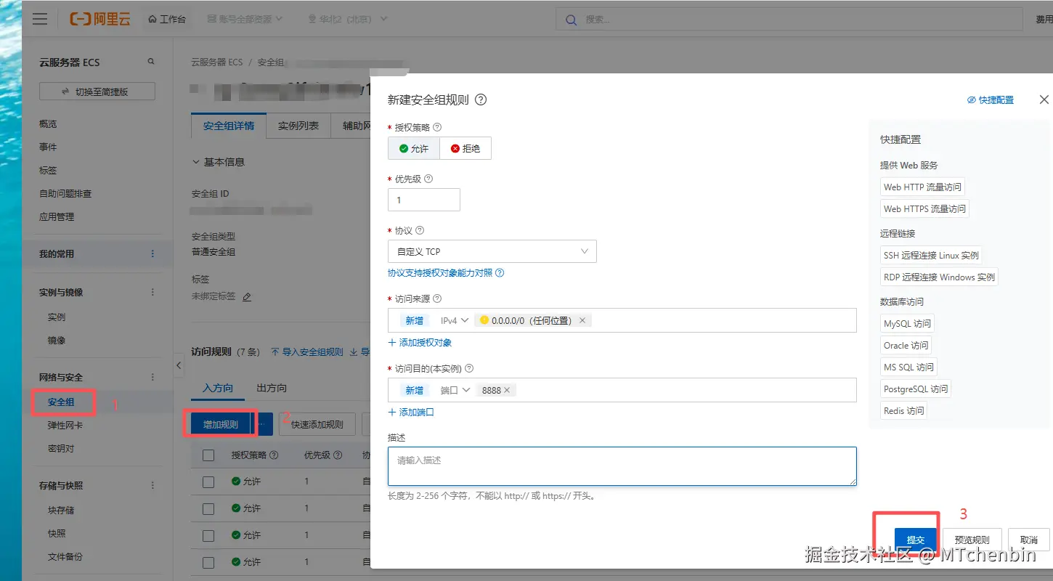Click the more dots beside 我的常用
Screen dimensions: 1053x581
tap(153, 254)
